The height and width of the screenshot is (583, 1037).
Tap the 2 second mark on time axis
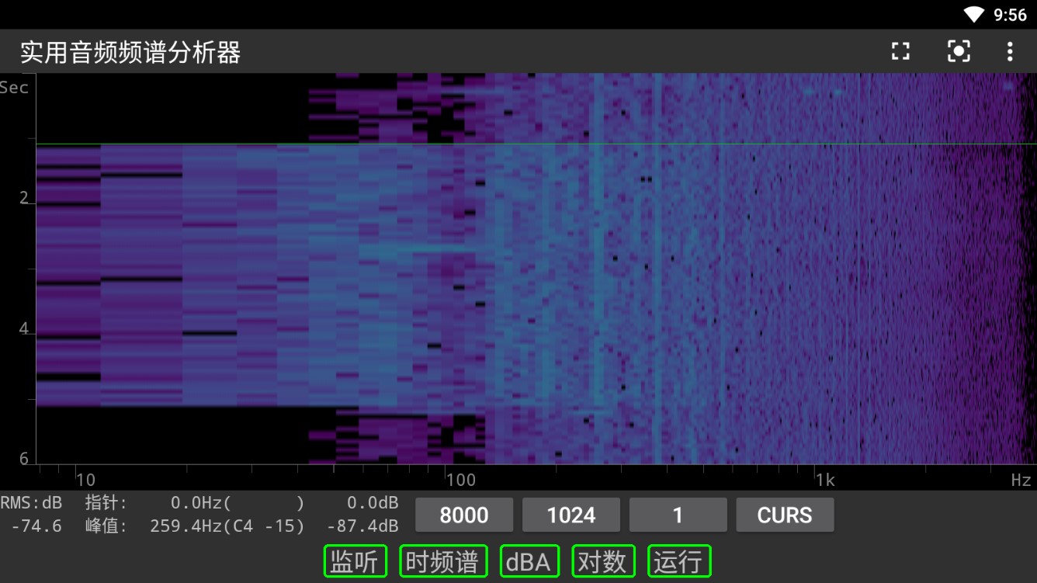click(x=24, y=199)
